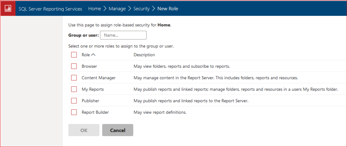Click the Browser description about subscribing to reports
This screenshot has width=347, height=147.
click(x=182, y=66)
